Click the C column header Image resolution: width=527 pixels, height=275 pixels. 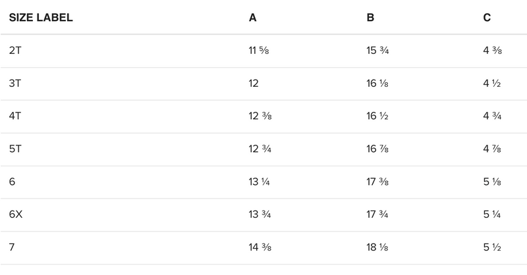coord(487,18)
